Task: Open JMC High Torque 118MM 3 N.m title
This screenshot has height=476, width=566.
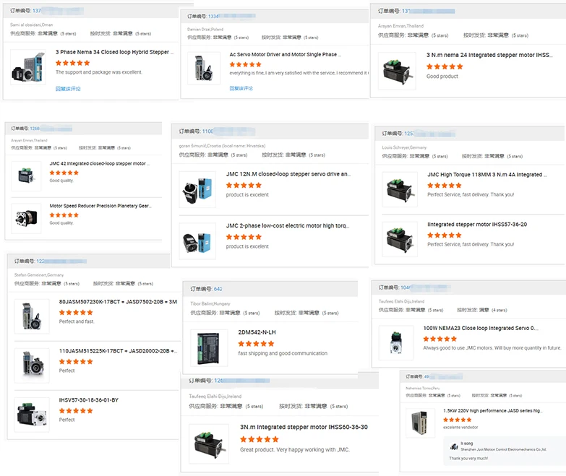Action: [x=484, y=174]
